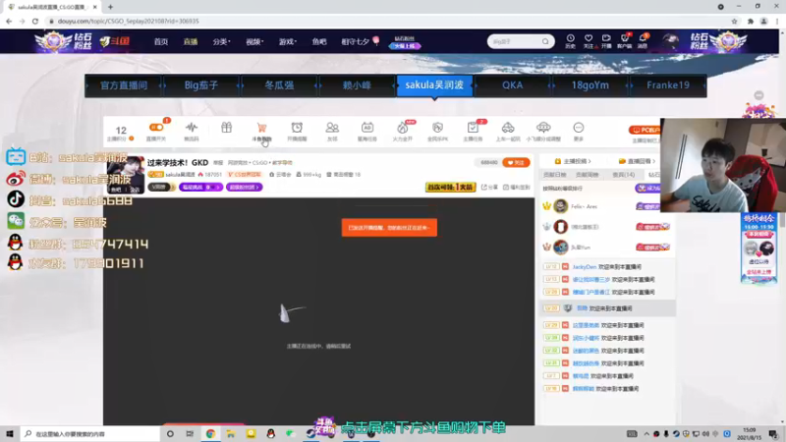Open 直播 in the top navigation
786x442 pixels.
[191, 41]
